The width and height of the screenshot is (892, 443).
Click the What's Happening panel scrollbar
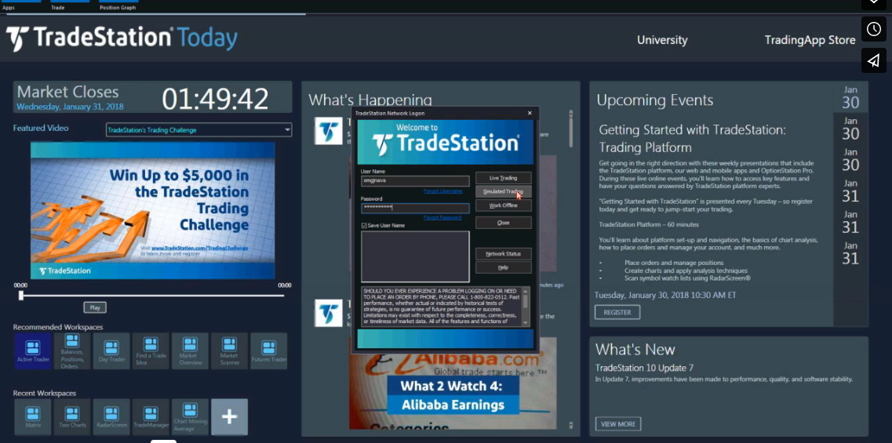point(571,268)
